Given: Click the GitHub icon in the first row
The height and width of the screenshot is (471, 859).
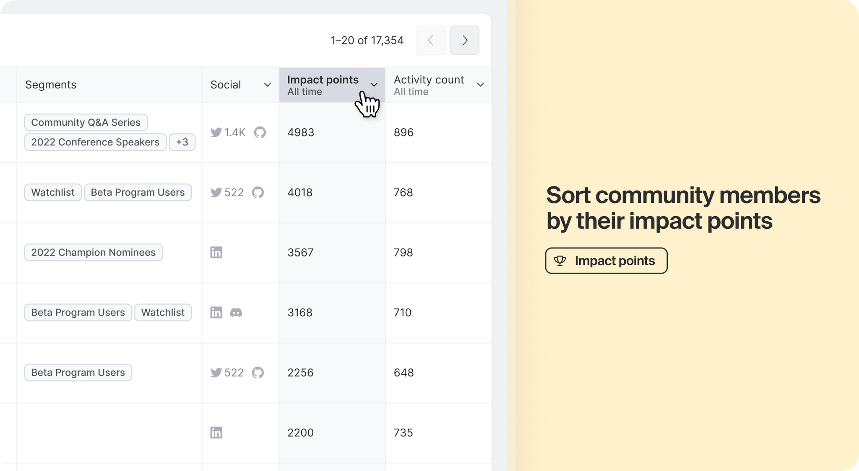Looking at the screenshot, I should click(x=260, y=132).
